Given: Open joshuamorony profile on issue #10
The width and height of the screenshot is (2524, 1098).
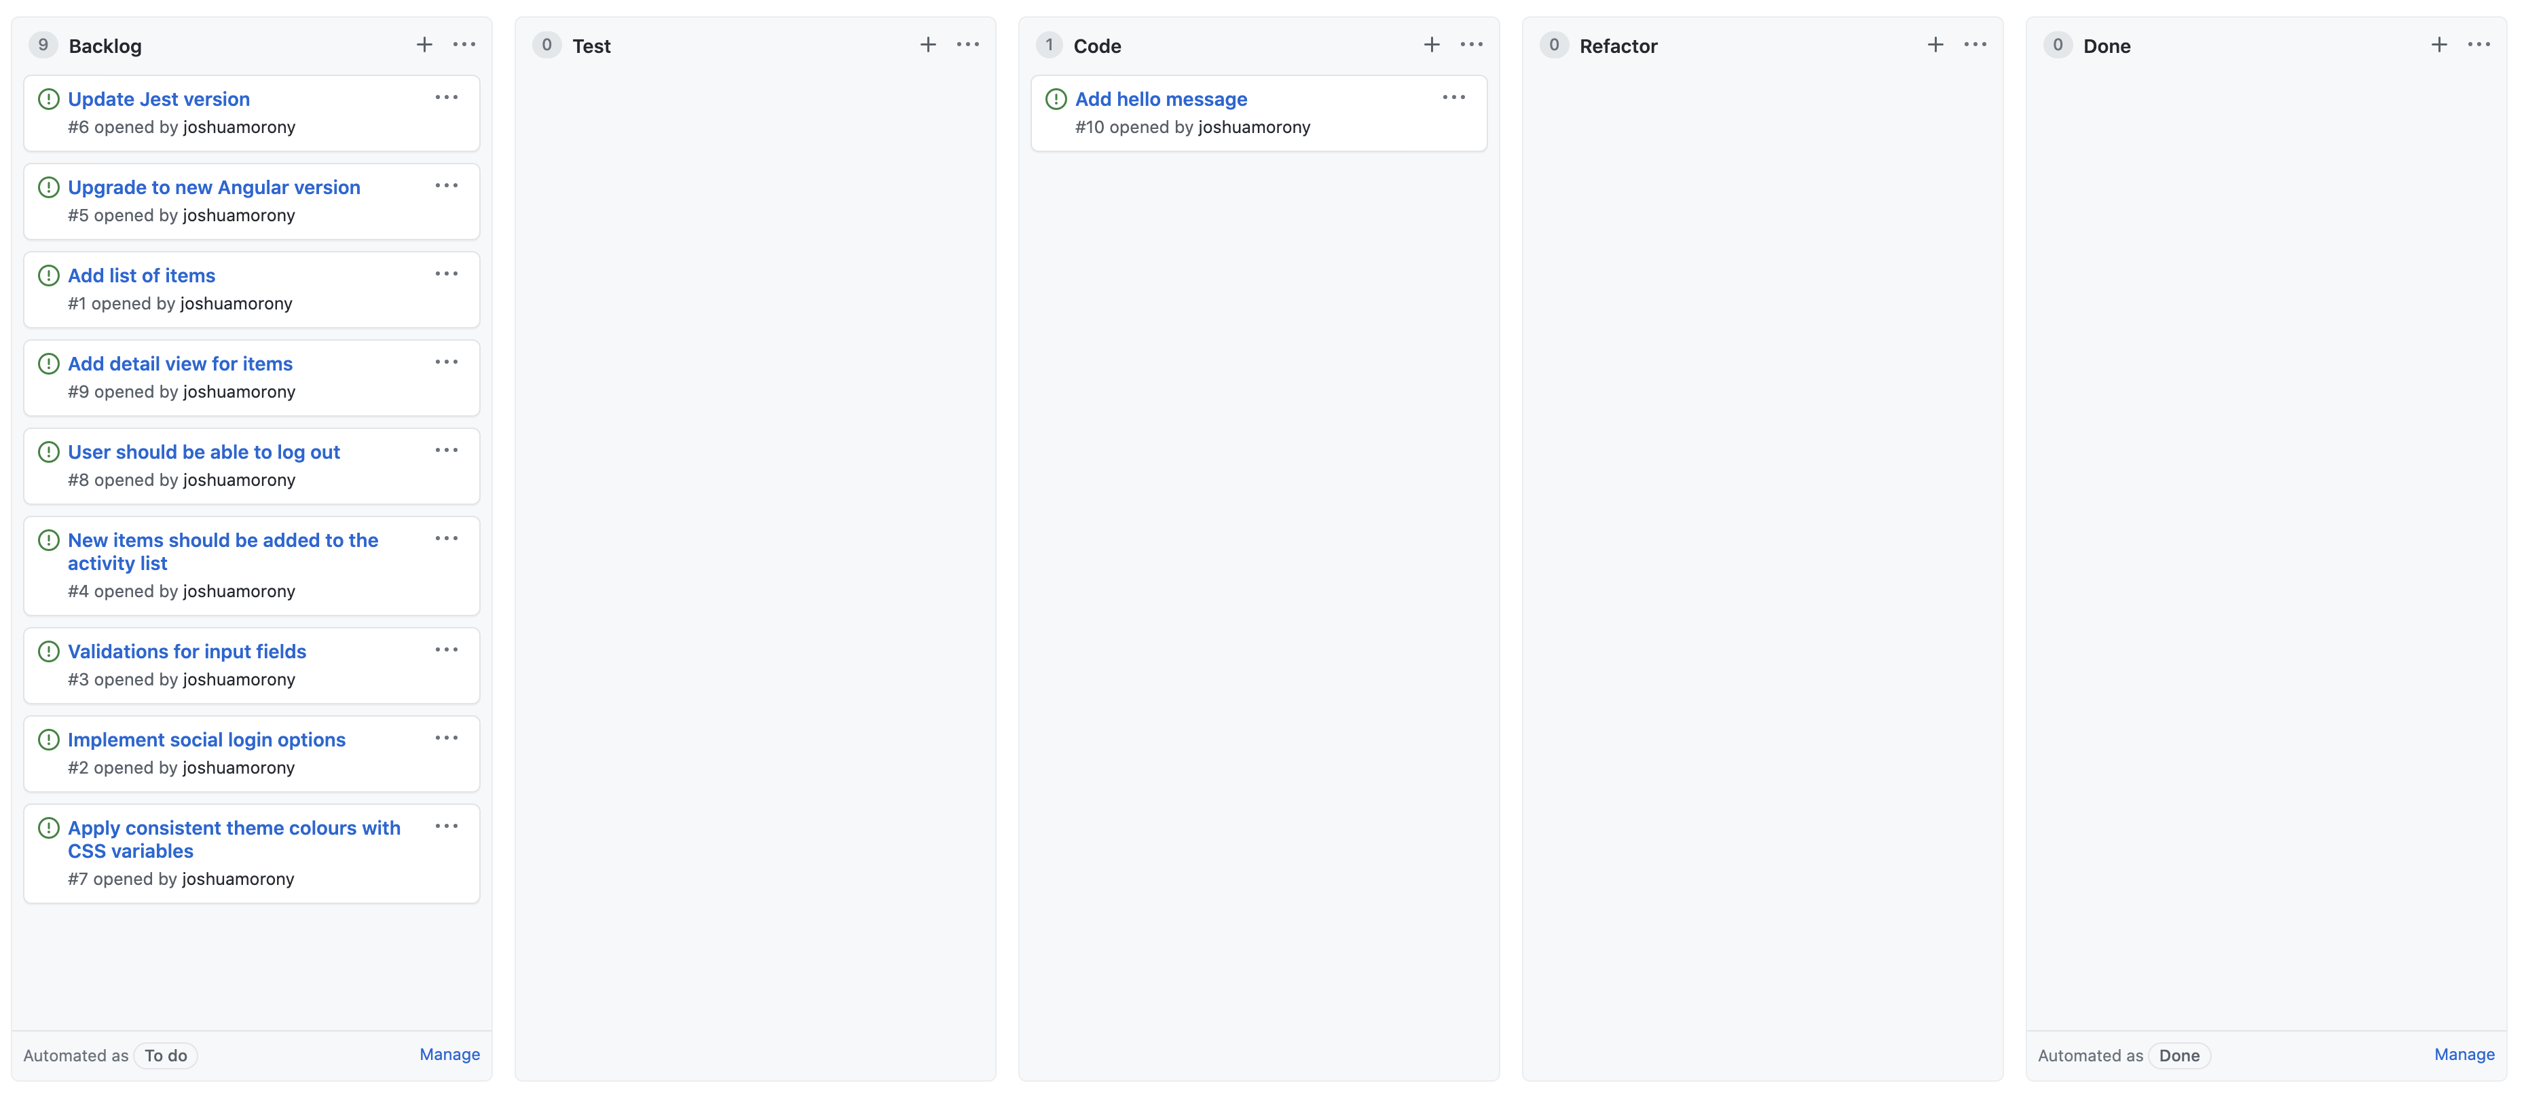Looking at the screenshot, I should pos(1254,128).
